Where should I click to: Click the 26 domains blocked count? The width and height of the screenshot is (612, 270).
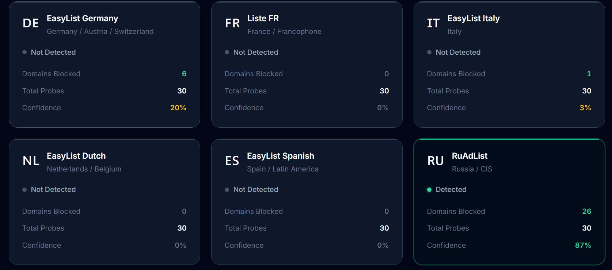click(587, 211)
